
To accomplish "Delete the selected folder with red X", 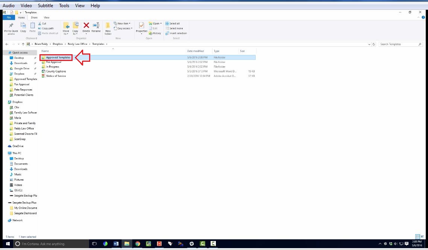I will click(86, 27).
